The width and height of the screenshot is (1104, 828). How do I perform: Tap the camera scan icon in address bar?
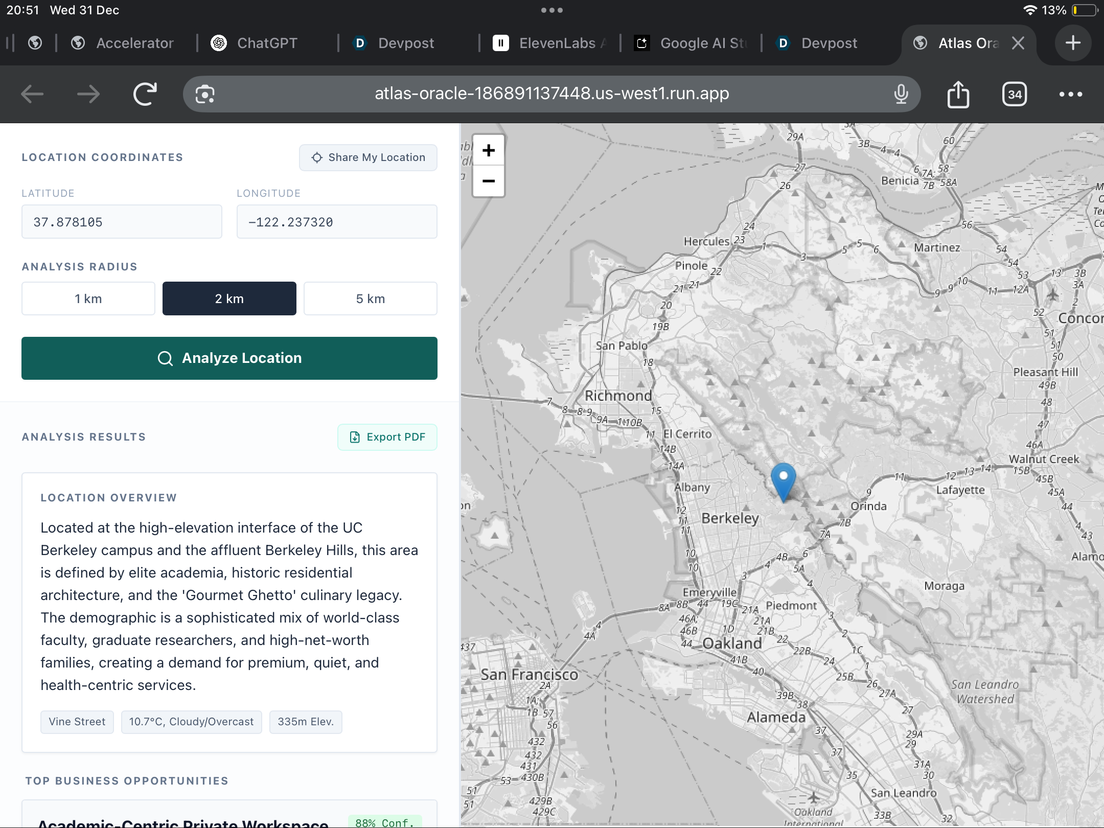(x=205, y=94)
